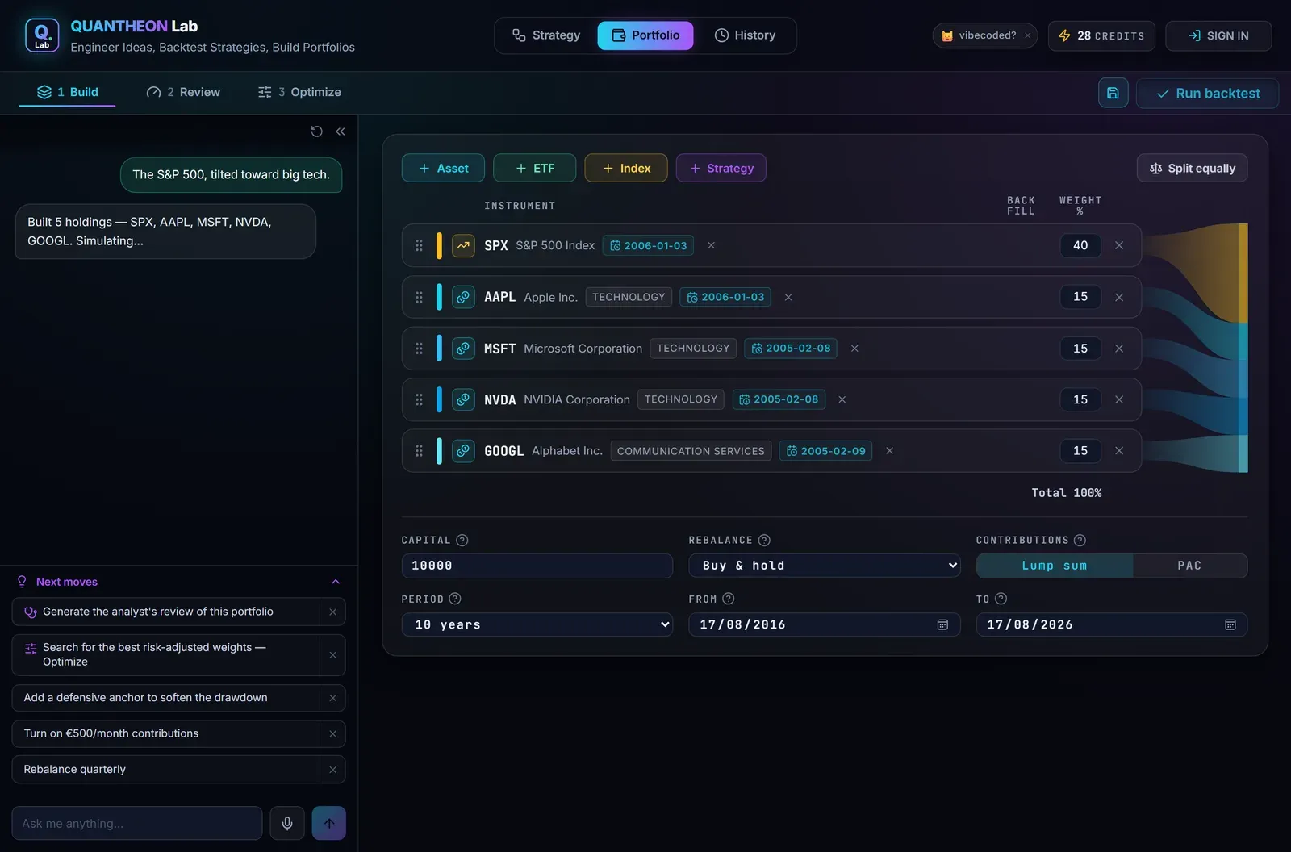
Task: Switch to the Strategy tab
Action: [546, 35]
